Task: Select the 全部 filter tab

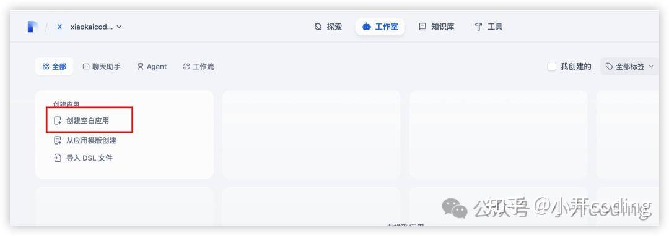Action: 54,67
